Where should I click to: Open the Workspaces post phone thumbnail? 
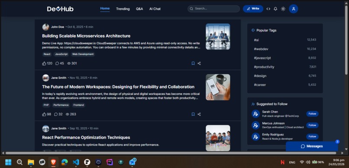[218, 87]
